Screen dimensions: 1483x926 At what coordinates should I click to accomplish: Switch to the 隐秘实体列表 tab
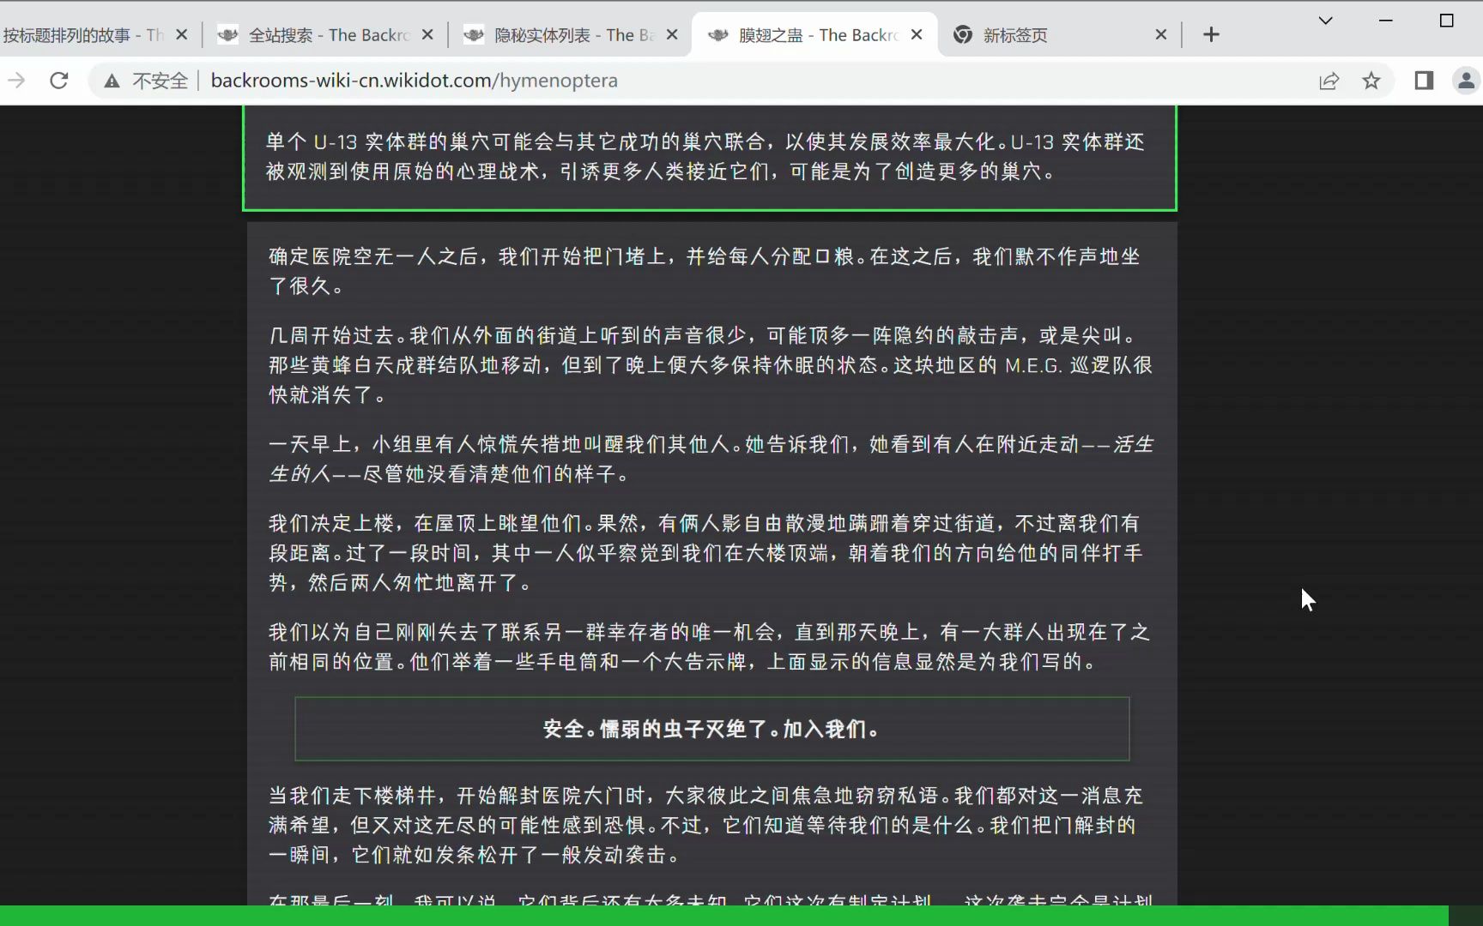pyautogui.click(x=571, y=35)
